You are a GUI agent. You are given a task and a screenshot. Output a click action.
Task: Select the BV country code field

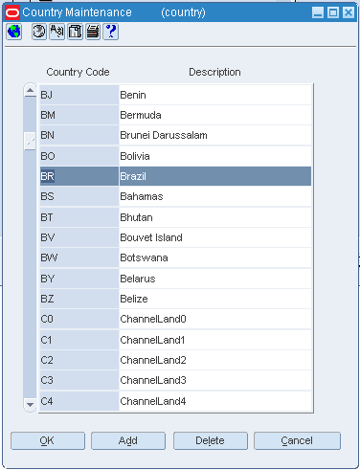point(79,237)
